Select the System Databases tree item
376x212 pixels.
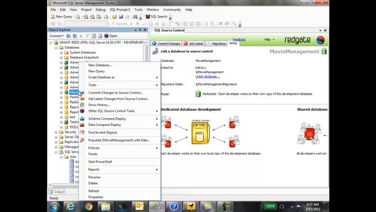pyautogui.click(x=83, y=52)
